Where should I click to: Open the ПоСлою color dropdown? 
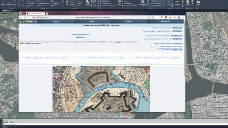click(x=157, y=1)
